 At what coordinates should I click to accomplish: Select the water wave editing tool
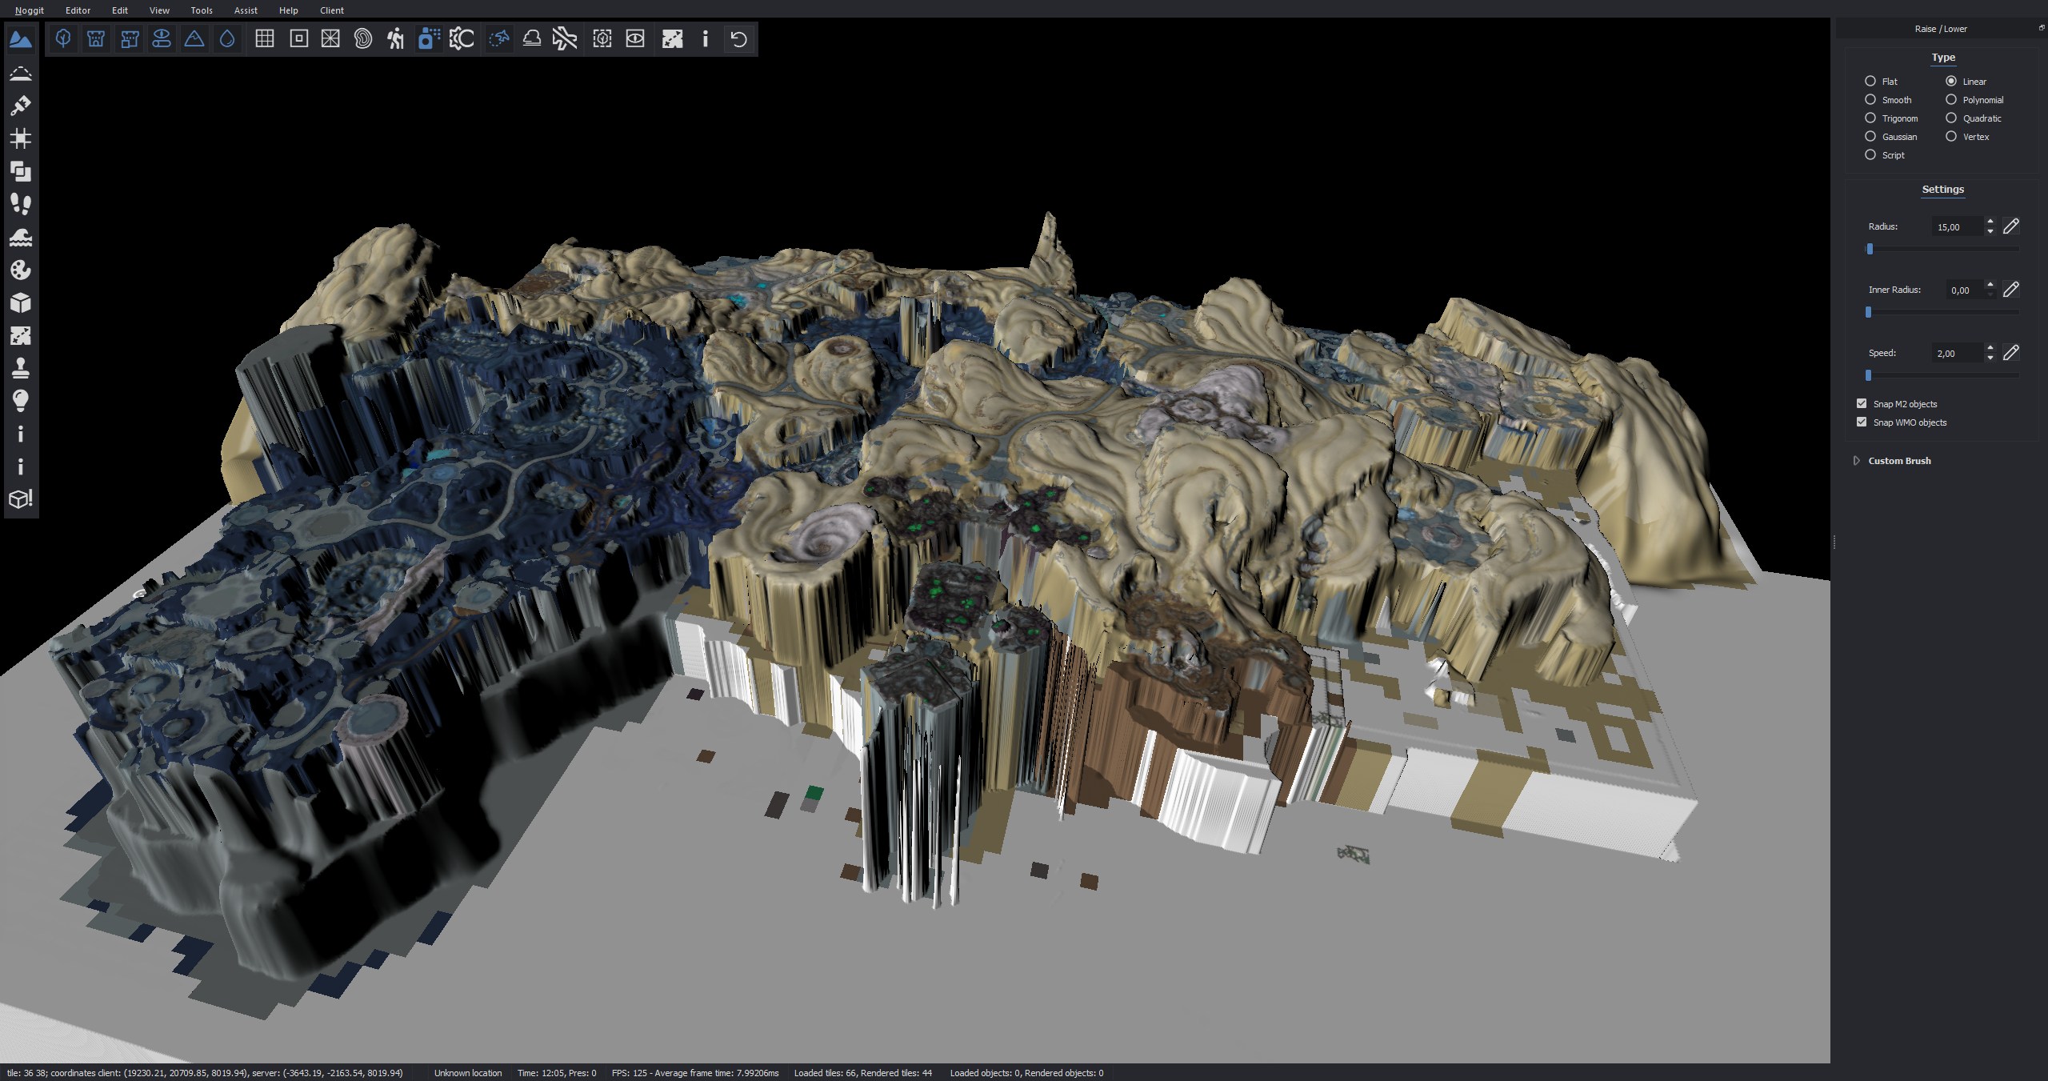click(x=21, y=238)
